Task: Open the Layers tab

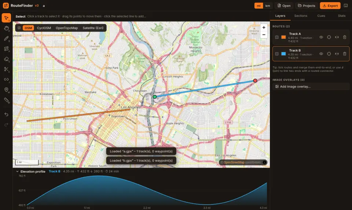Action: 280,16
